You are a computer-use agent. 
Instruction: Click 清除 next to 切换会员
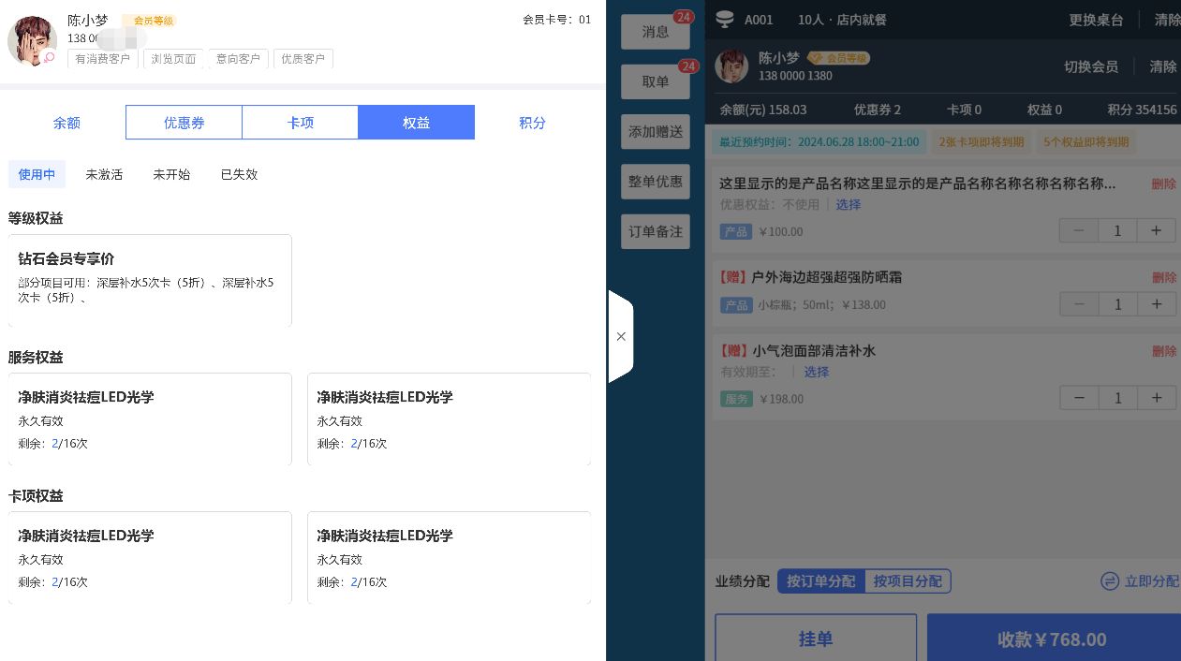pos(1163,66)
